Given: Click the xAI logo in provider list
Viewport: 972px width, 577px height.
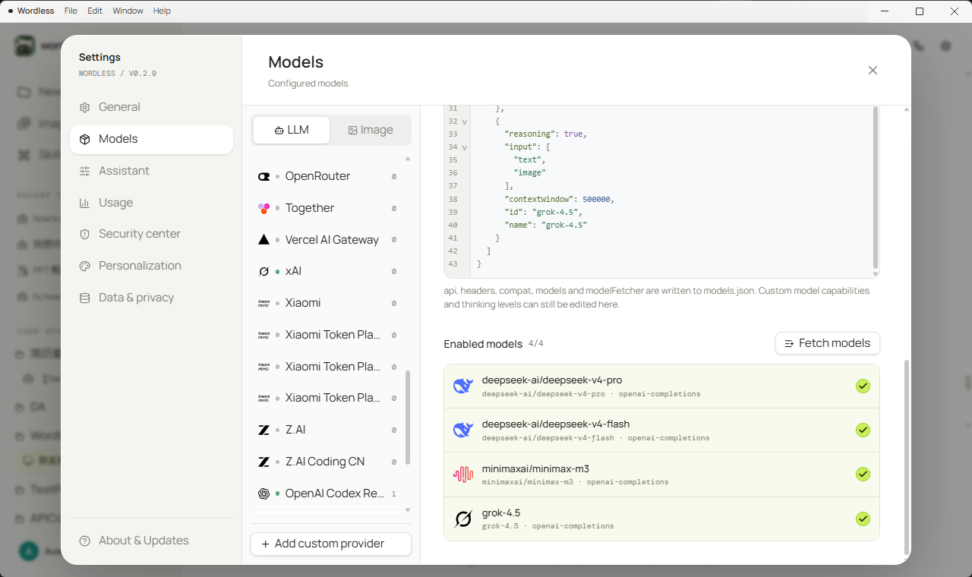Looking at the screenshot, I should coord(264,271).
